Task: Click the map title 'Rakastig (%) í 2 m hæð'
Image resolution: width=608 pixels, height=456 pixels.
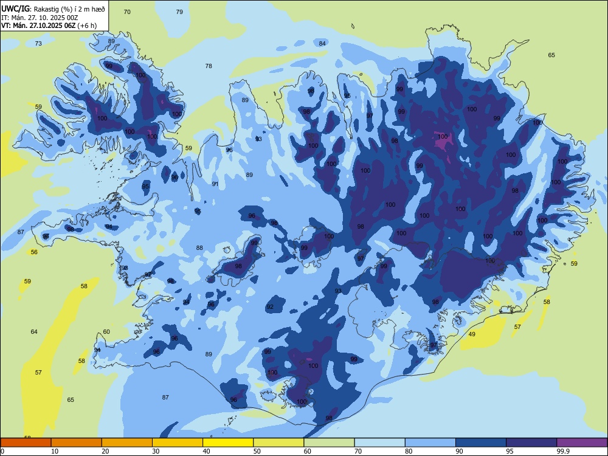Action: coord(69,9)
